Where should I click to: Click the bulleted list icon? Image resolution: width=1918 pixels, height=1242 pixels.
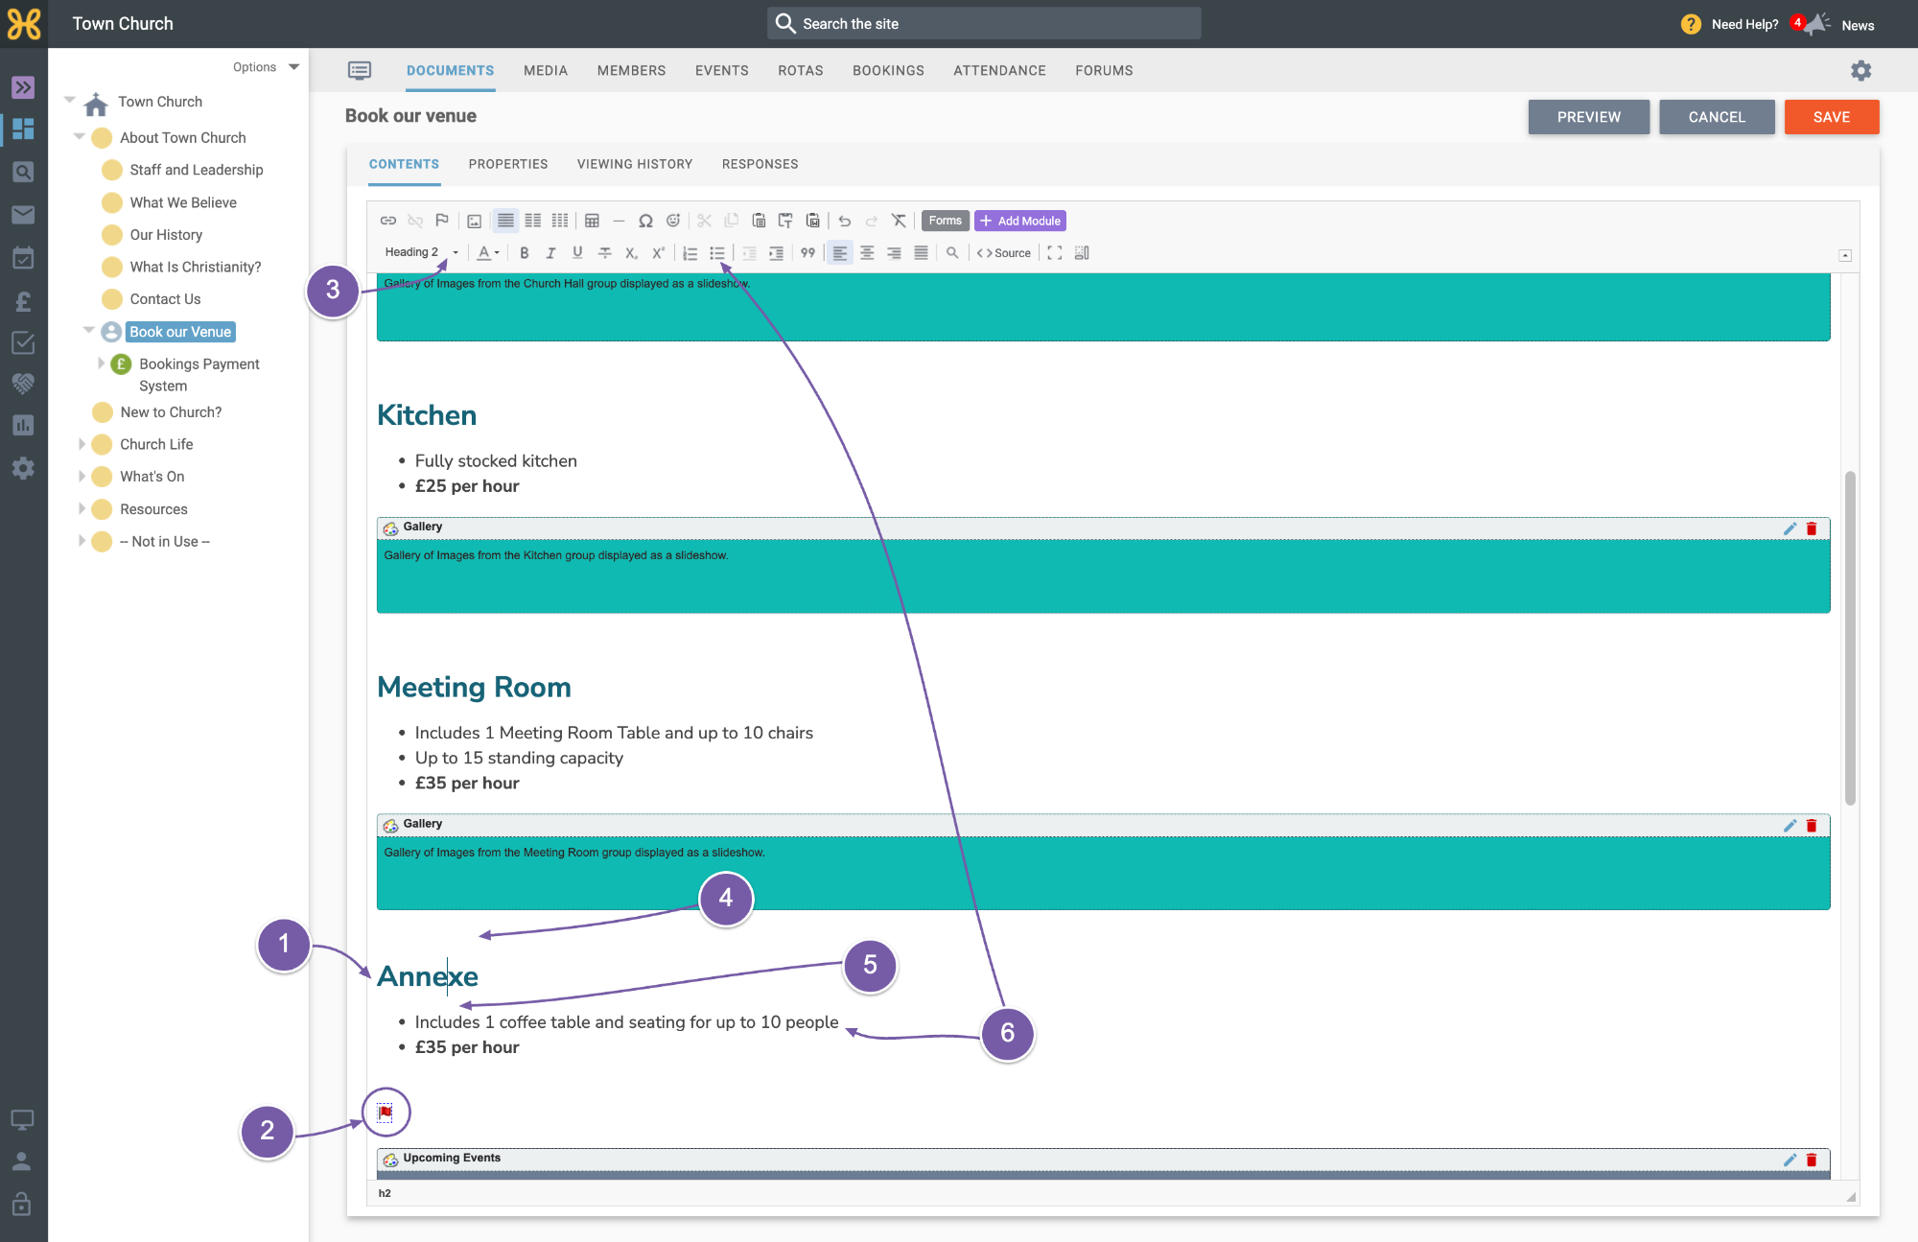(x=717, y=253)
